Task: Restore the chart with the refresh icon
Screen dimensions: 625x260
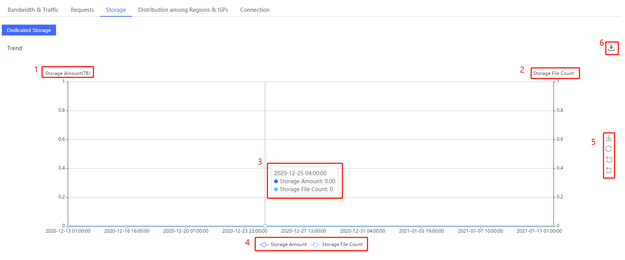Action: click(x=609, y=149)
